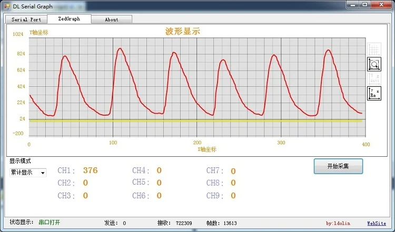Click the CH8 label
Viewport: 395px width, 232px height.
click(x=215, y=183)
